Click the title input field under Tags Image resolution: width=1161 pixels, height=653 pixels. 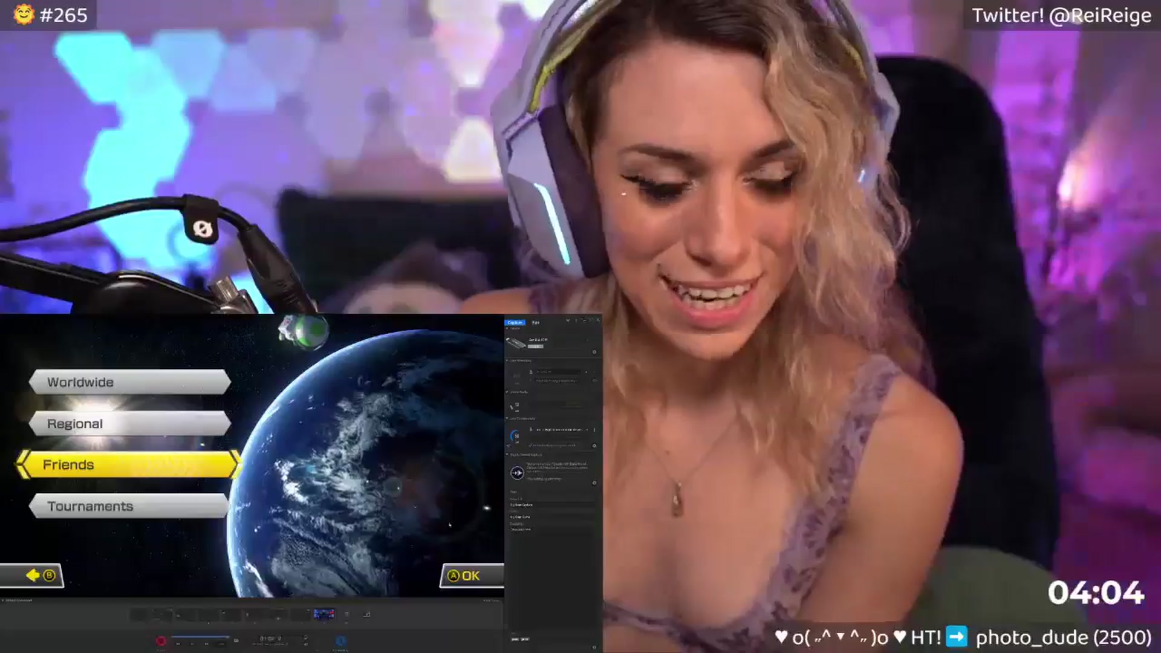click(551, 504)
